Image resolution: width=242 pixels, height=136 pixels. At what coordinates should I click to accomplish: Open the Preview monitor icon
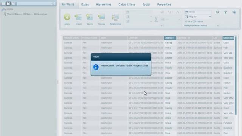101,17
